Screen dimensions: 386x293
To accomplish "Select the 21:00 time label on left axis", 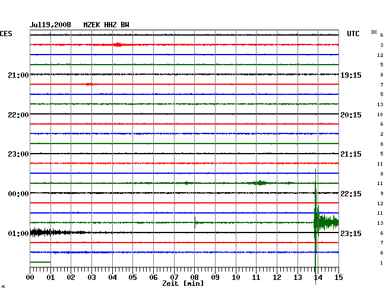I will [18, 75].
